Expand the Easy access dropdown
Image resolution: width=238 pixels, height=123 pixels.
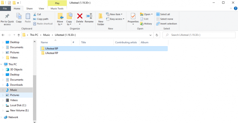(123, 19)
